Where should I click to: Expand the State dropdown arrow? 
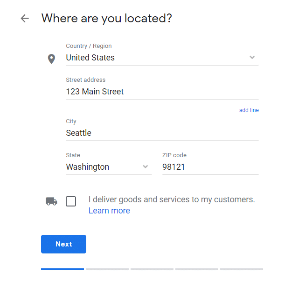pos(146,167)
